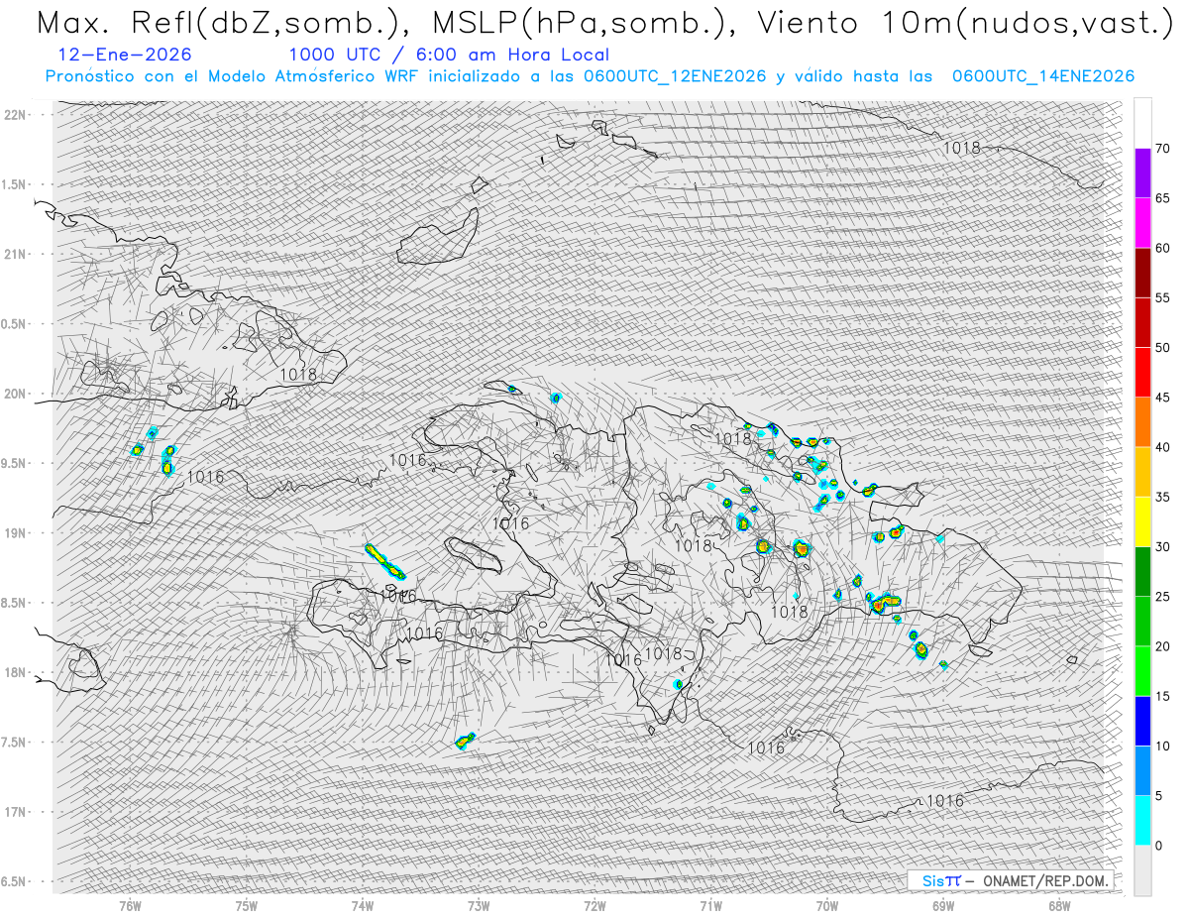Click the date label '12-Ene-2026'
The height and width of the screenshot is (919, 1189).
pyautogui.click(x=125, y=55)
